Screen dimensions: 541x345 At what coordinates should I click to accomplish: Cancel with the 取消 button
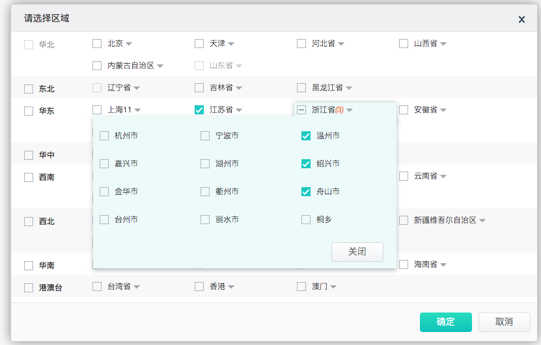504,322
